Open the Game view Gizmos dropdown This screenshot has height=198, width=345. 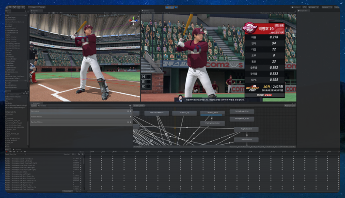(291, 13)
